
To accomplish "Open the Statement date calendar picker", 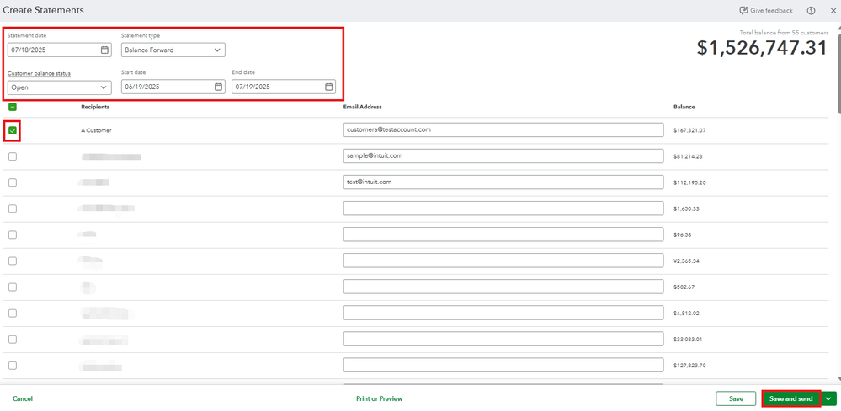I will 104,50.
